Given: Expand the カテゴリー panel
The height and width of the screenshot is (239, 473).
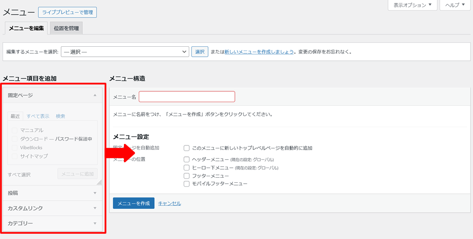Looking at the screenshot, I should (95, 223).
